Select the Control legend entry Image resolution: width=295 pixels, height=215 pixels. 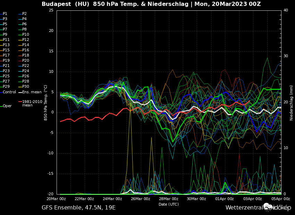coord(9,92)
